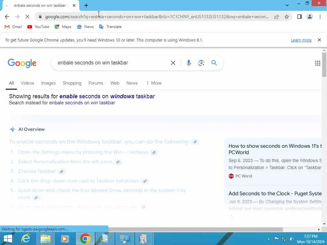
Task: Open the Chrome profile icon
Action: coord(310,17)
